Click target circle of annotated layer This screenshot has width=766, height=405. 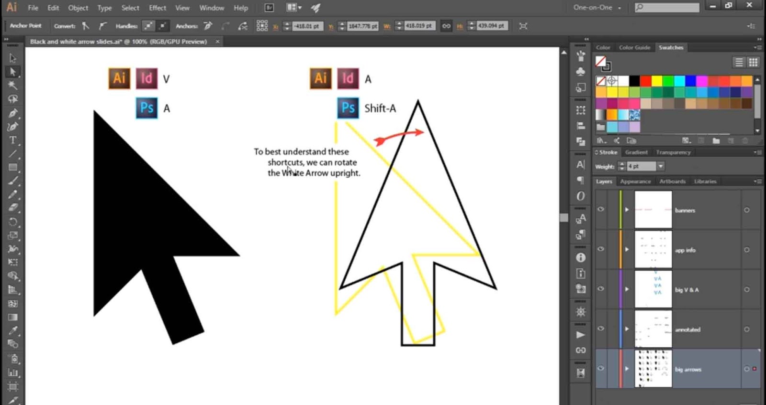(x=747, y=329)
